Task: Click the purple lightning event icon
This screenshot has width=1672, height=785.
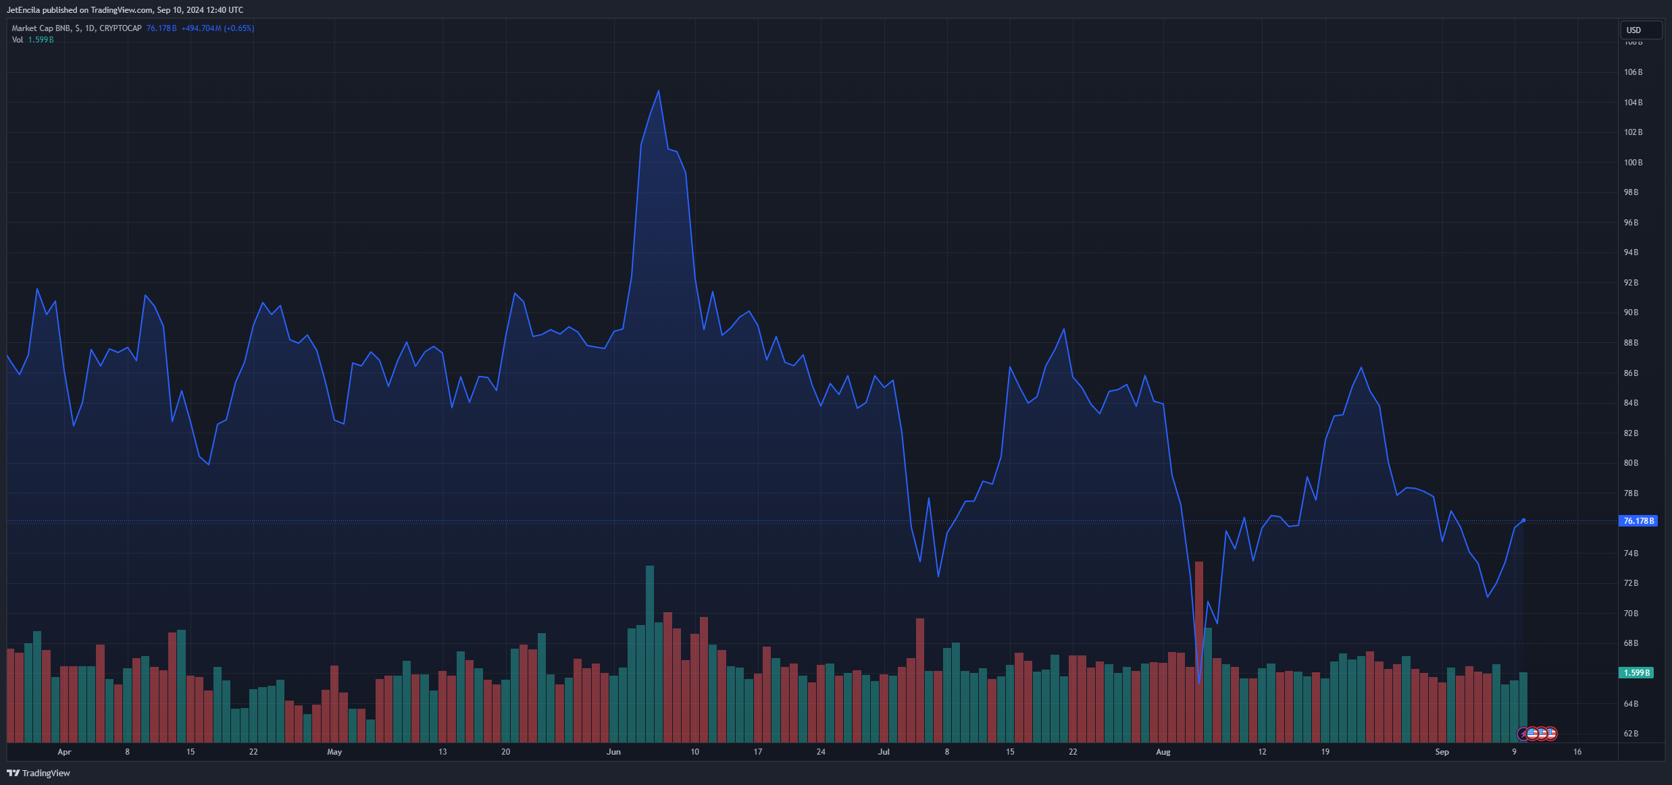Action: coord(1523,734)
